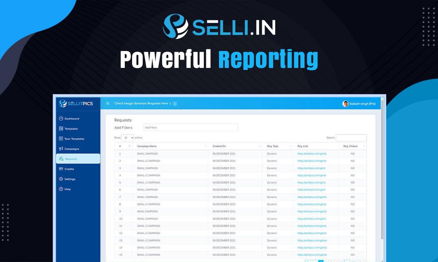Image resolution: width=438 pixels, height=262 pixels.
Task: Open the request link in row 11
Action: coord(312,226)
